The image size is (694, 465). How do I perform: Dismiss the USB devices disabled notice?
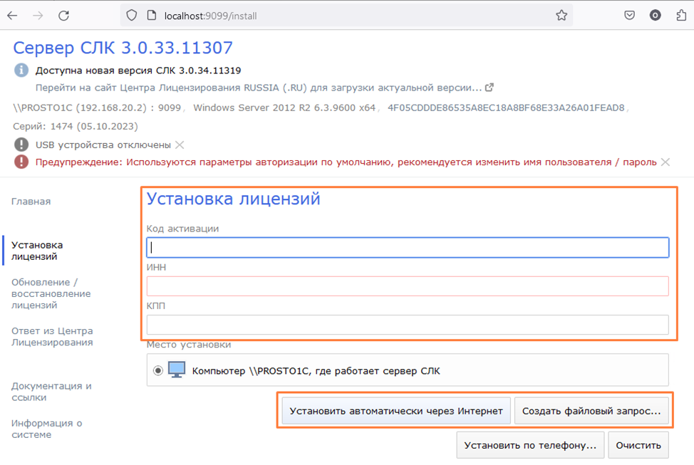180,145
